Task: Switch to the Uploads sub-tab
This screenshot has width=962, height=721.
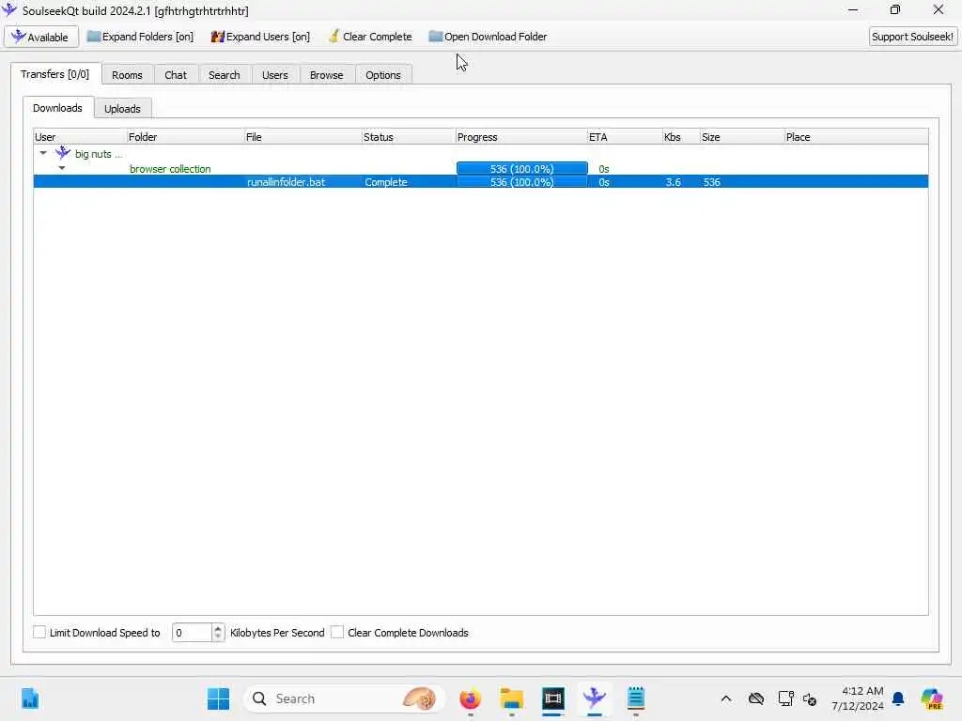Action: [x=122, y=109]
